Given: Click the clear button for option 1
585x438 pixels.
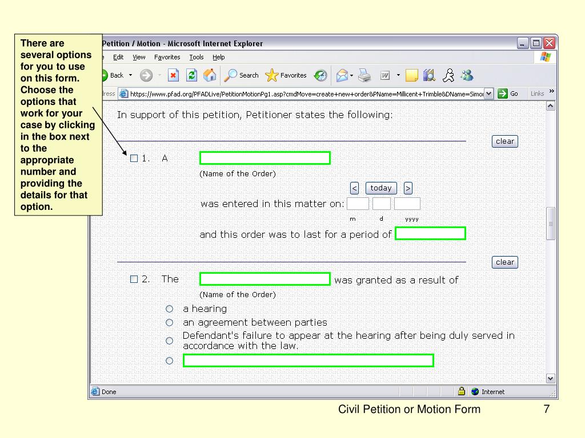Looking at the screenshot, I should pos(505,141).
